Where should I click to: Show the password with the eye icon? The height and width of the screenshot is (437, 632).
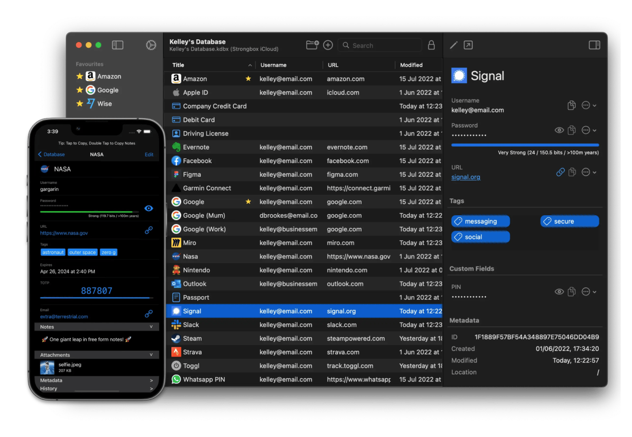[x=559, y=130]
